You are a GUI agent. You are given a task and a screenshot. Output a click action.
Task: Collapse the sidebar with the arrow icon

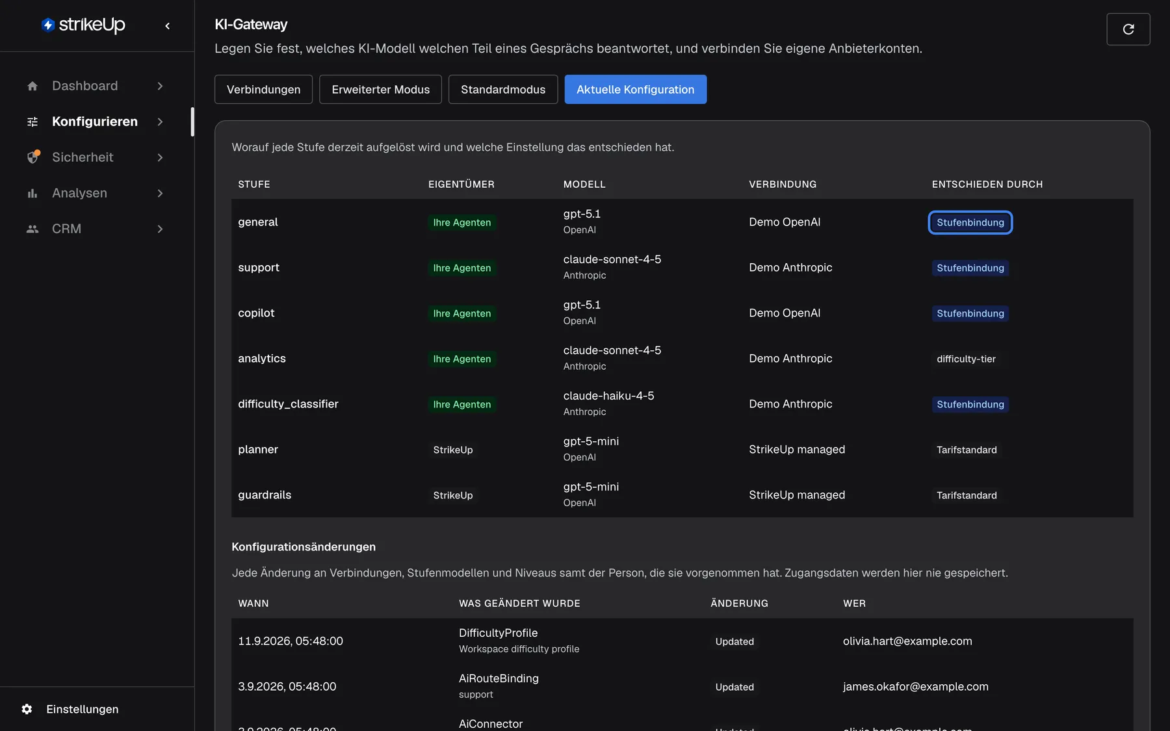click(168, 26)
